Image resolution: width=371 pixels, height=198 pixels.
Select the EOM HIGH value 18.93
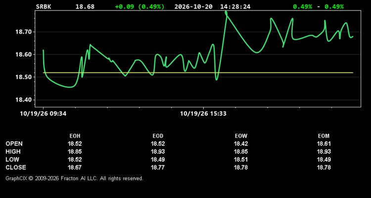[324, 151]
